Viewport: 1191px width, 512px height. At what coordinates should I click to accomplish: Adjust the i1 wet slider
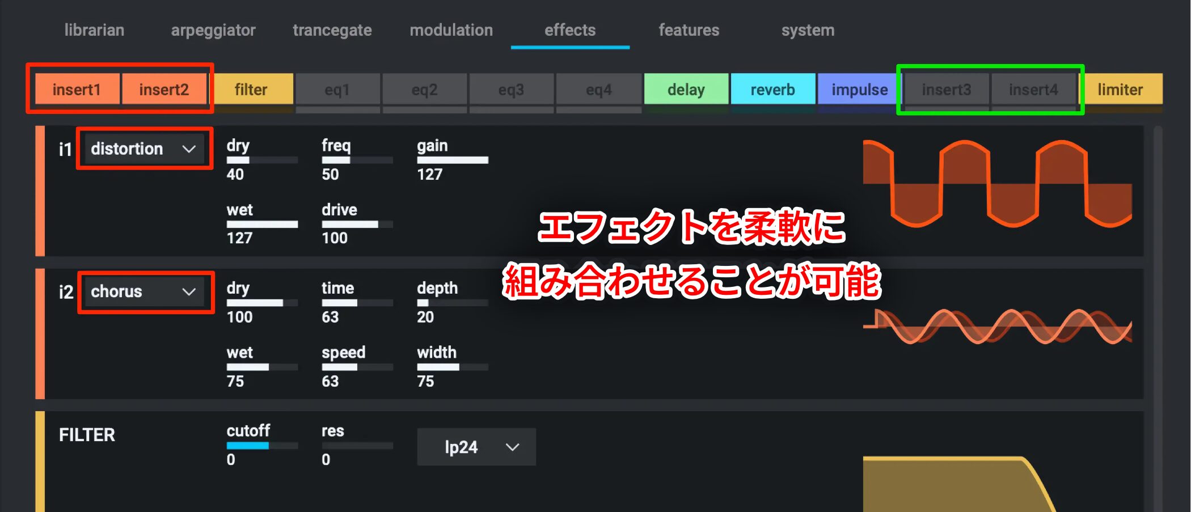click(x=262, y=225)
